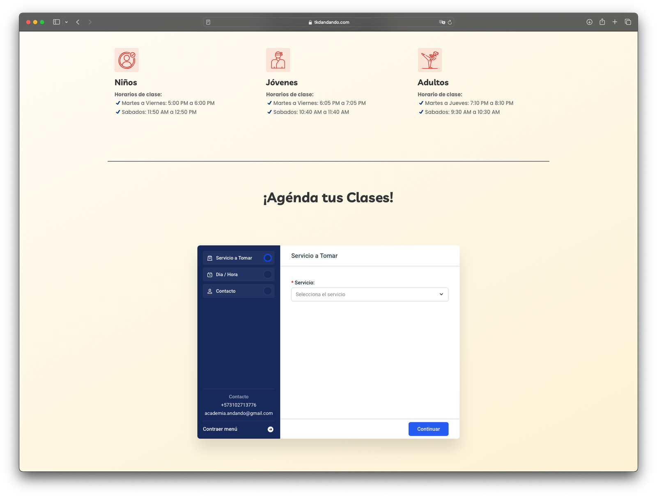Expand the sidebar options chevron in Safari
657x497 pixels.
coord(66,22)
